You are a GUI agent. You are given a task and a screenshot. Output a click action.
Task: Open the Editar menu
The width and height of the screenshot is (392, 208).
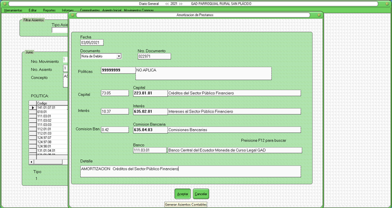[33, 10]
